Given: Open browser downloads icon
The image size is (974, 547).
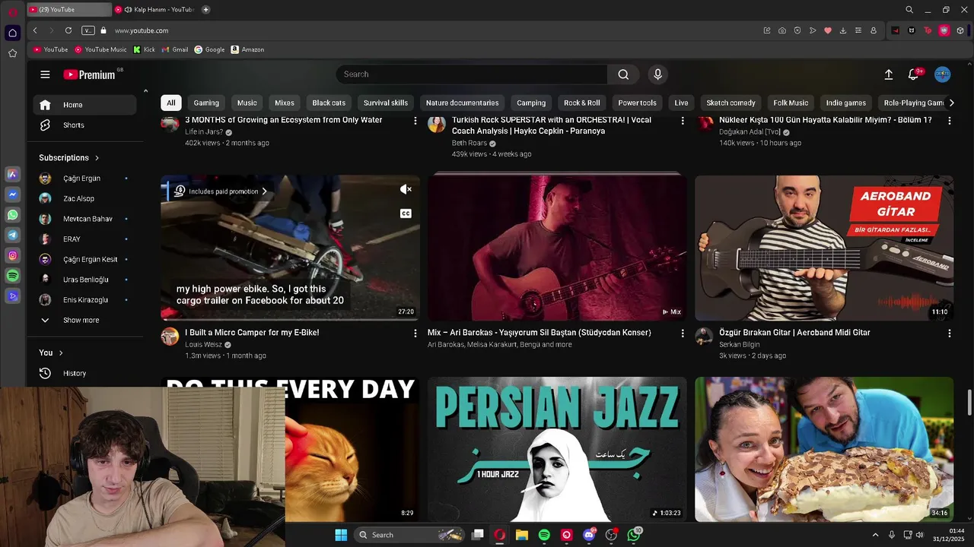Looking at the screenshot, I should pos(843,30).
